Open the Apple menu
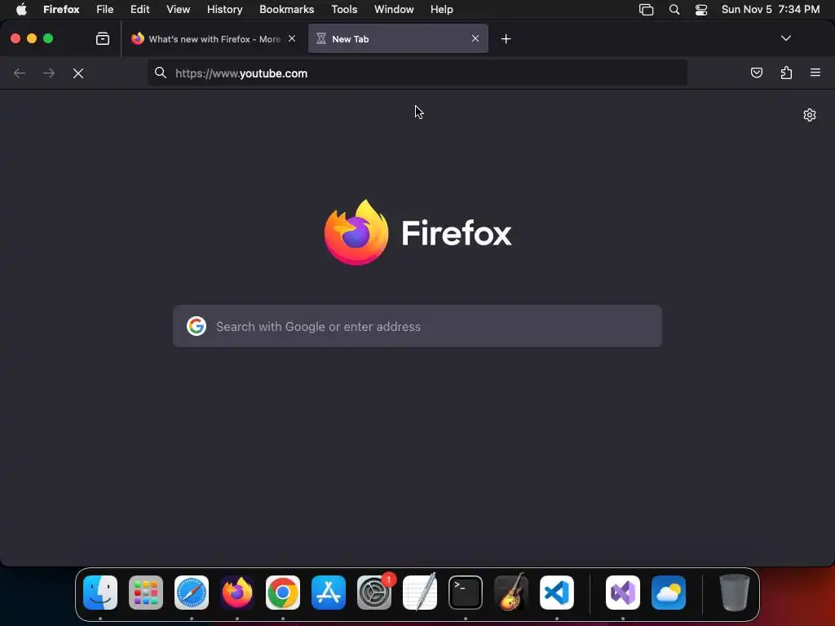Viewport: 835px width, 626px height. [x=21, y=9]
